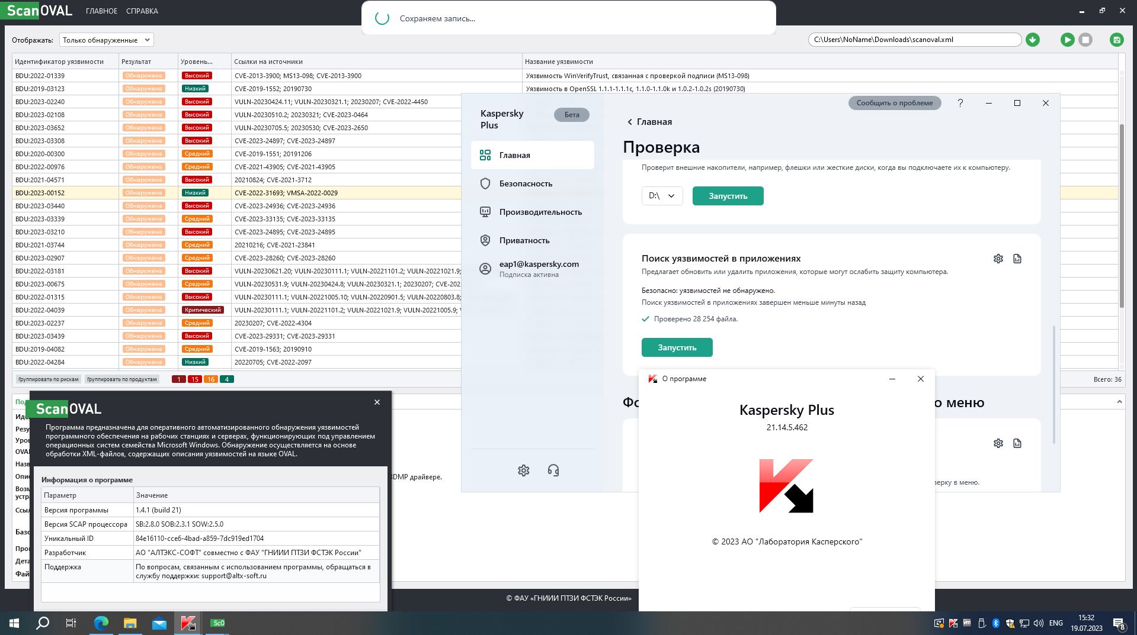Screen dimensions: 1137x635
Task: Select Главная in the Kaspersky sidebar
Action: (532, 155)
